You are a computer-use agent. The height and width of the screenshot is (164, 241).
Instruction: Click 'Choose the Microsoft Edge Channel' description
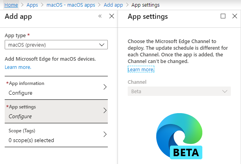click(178, 51)
